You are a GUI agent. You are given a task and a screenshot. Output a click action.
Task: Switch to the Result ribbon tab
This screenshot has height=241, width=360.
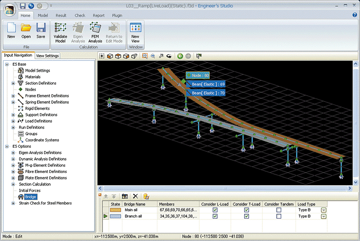[x=61, y=15]
